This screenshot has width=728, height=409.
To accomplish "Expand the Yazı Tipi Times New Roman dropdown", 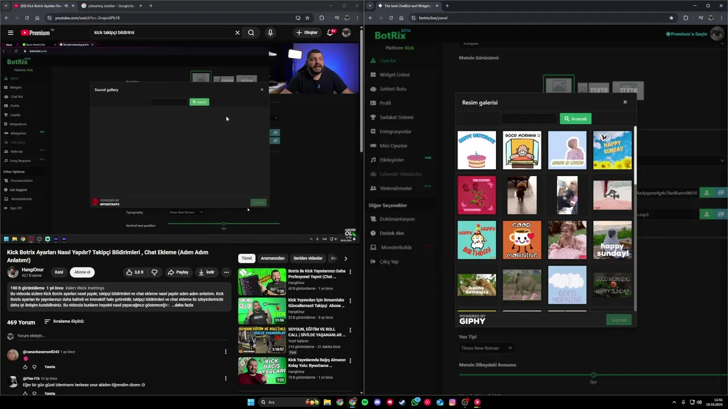I will coord(487,348).
